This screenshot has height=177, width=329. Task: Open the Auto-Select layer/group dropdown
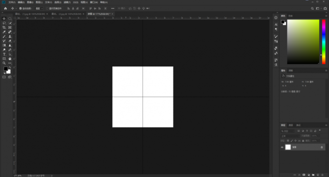click(39, 8)
